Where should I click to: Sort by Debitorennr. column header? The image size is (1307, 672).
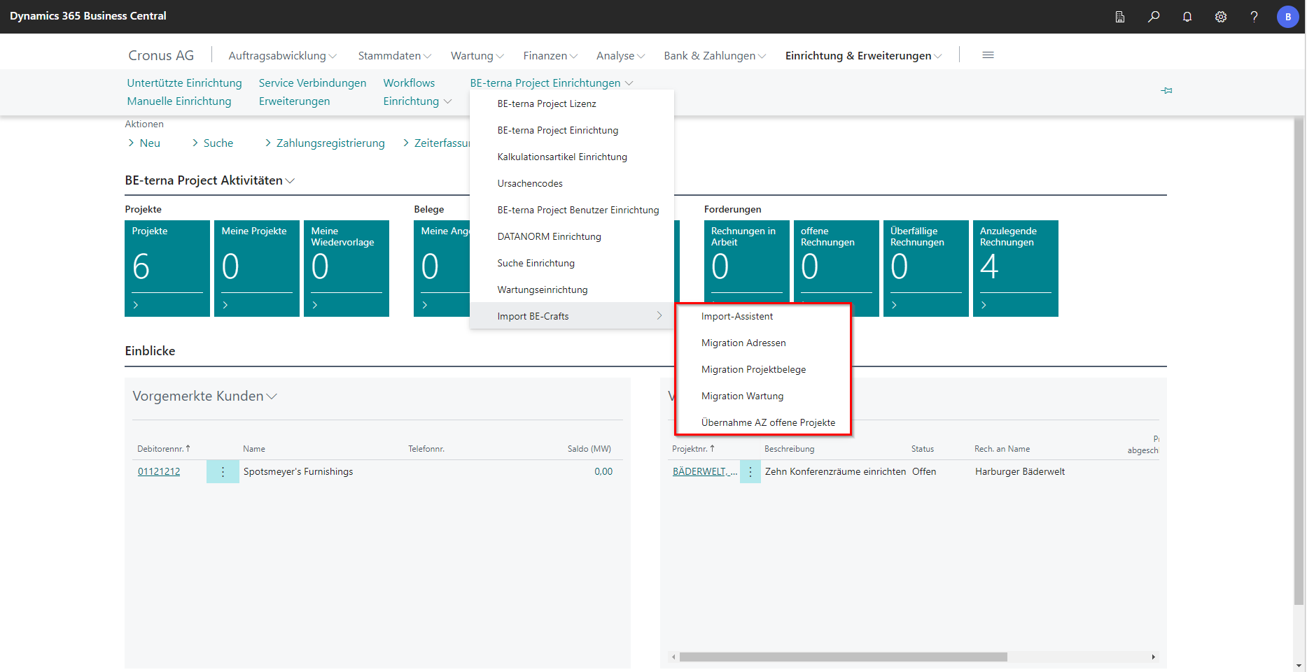pyautogui.click(x=161, y=449)
